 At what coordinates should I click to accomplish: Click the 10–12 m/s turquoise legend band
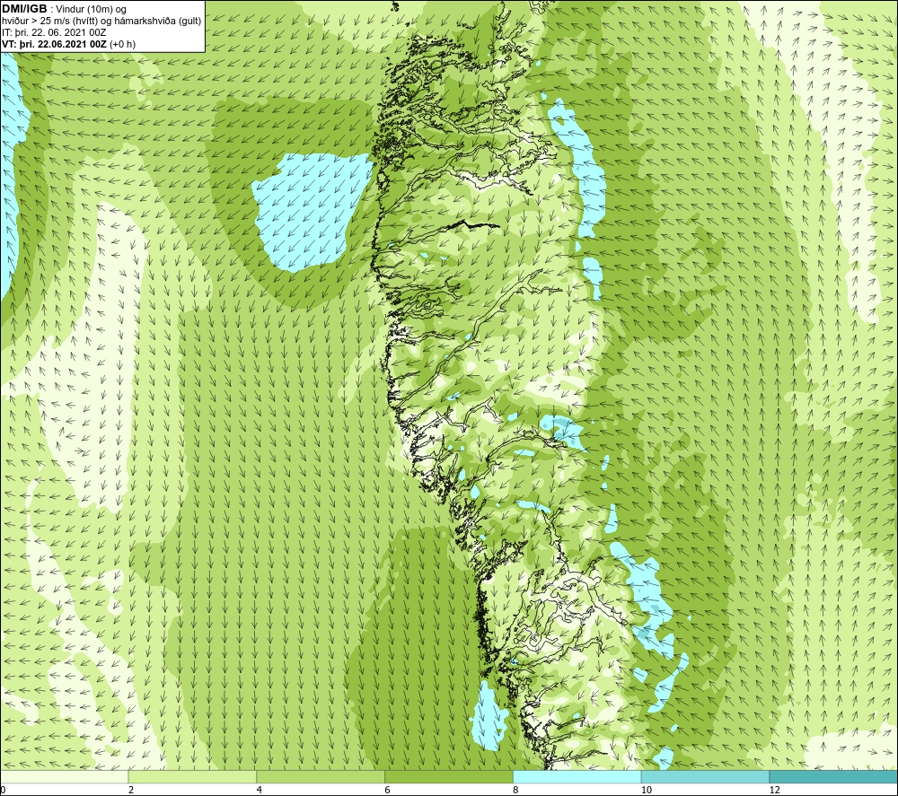(x=706, y=776)
